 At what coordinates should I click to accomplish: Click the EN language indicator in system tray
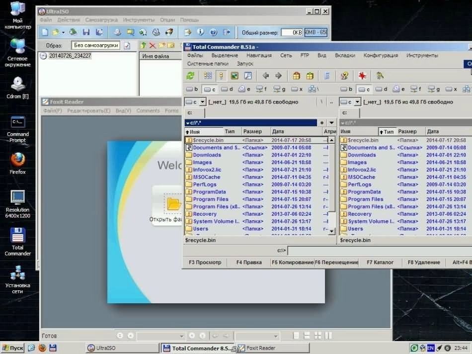(431, 348)
